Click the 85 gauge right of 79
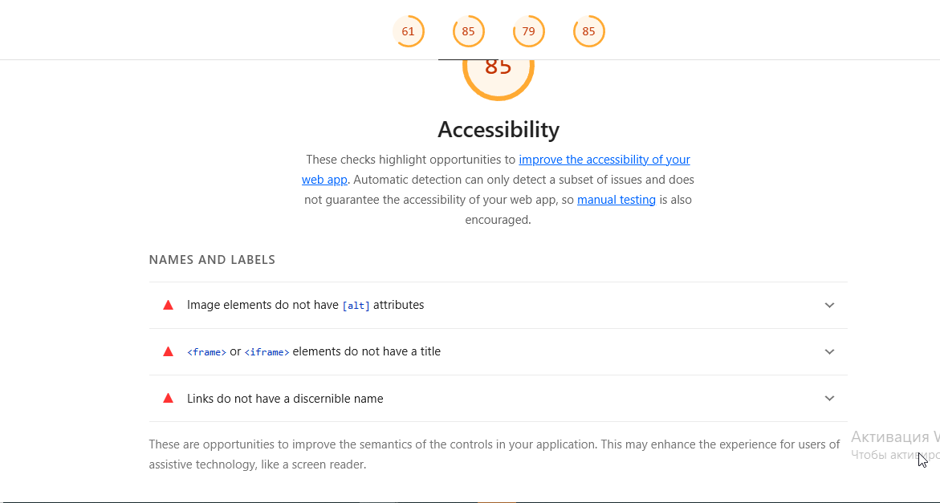Viewport: 940px width, 503px height. (588, 32)
